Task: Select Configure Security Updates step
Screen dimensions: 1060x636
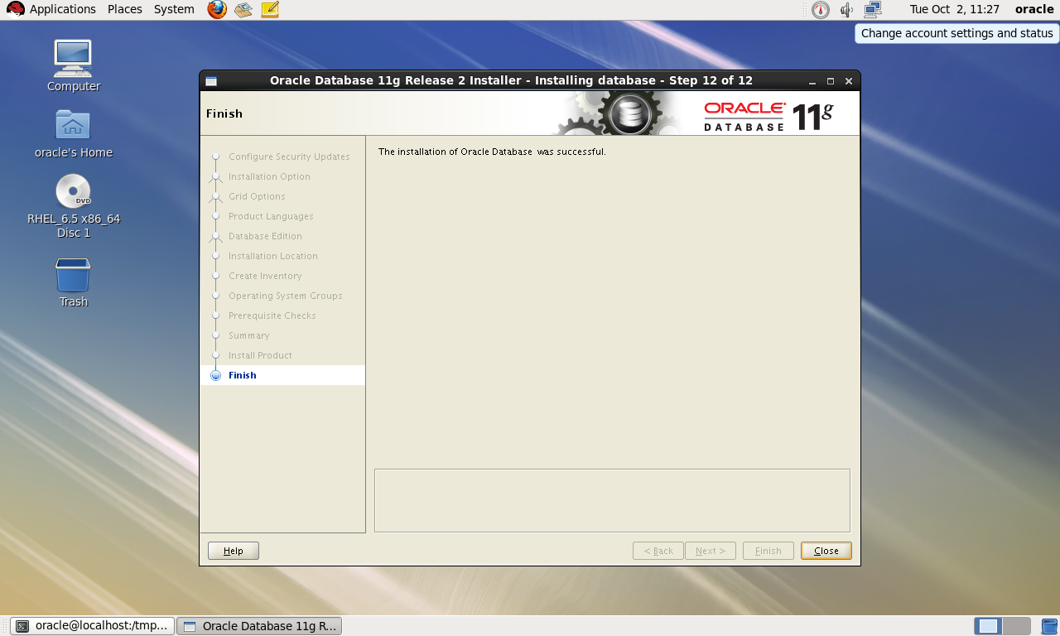Action: pos(289,157)
